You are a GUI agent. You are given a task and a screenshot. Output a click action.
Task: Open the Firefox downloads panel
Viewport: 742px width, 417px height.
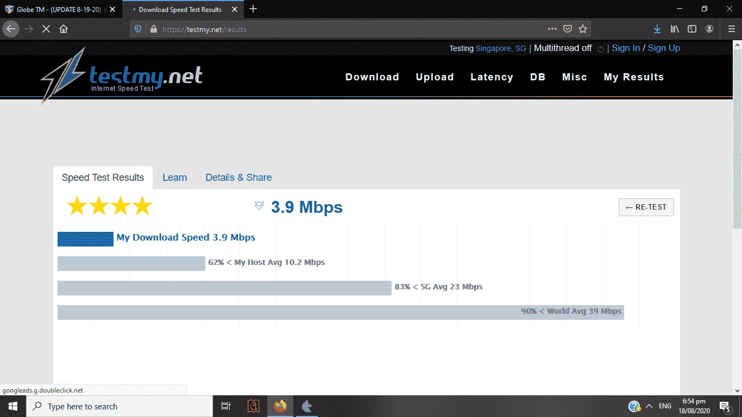tap(657, 29)
